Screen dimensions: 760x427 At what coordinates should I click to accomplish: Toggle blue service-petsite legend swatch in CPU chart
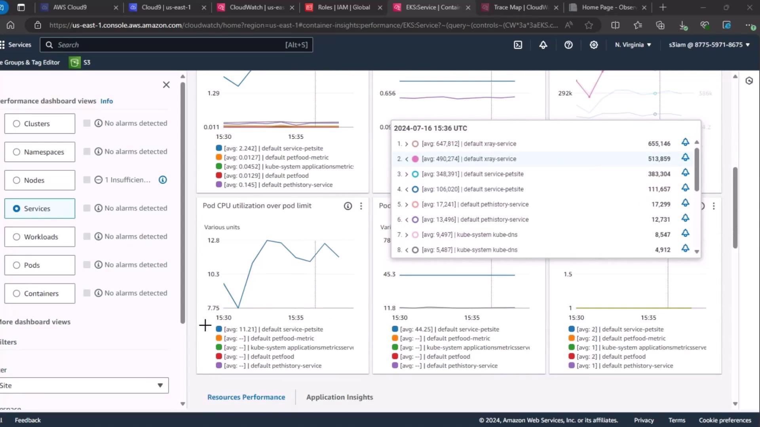(x=219, y=329)
